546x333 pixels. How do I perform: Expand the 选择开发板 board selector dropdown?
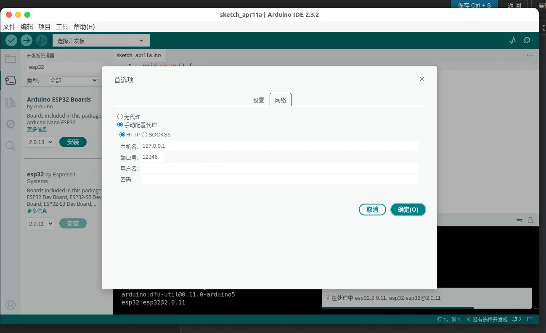pyautogui.click(x=101, y=41)
